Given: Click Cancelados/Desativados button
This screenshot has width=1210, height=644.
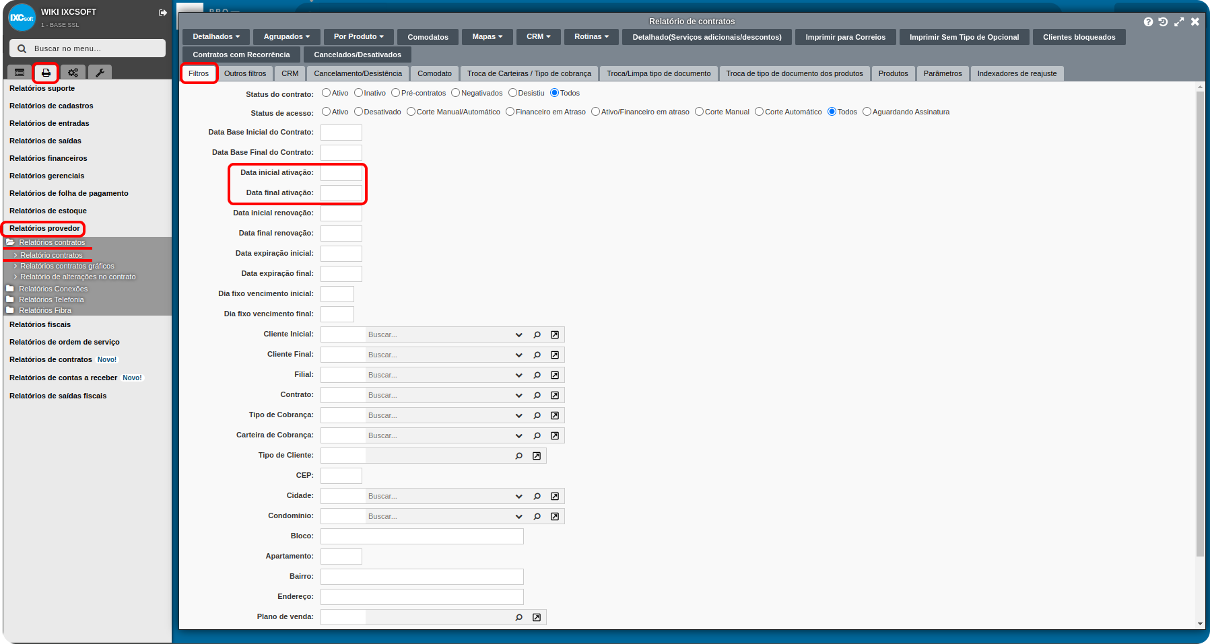Looking at the screenshot, I should coord(358,55).
